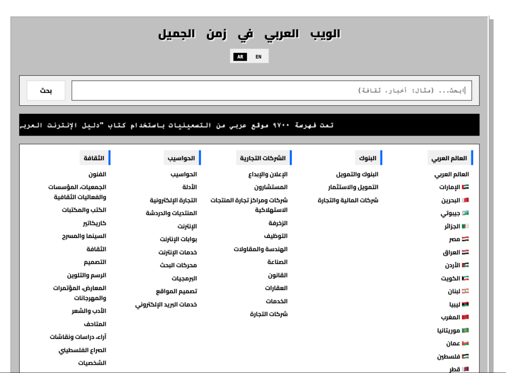The width and height of the screenshot is (506, 373).
Task: Focus the search input field
Action: point(271,91)
